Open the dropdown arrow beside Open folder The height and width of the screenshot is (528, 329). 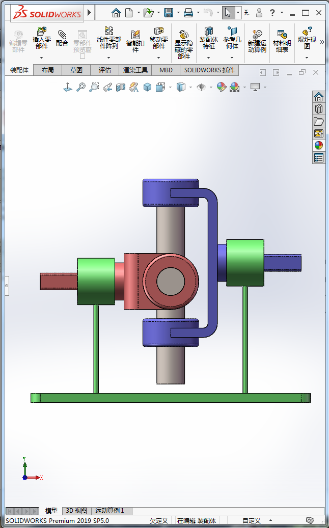tap(158, 13)
